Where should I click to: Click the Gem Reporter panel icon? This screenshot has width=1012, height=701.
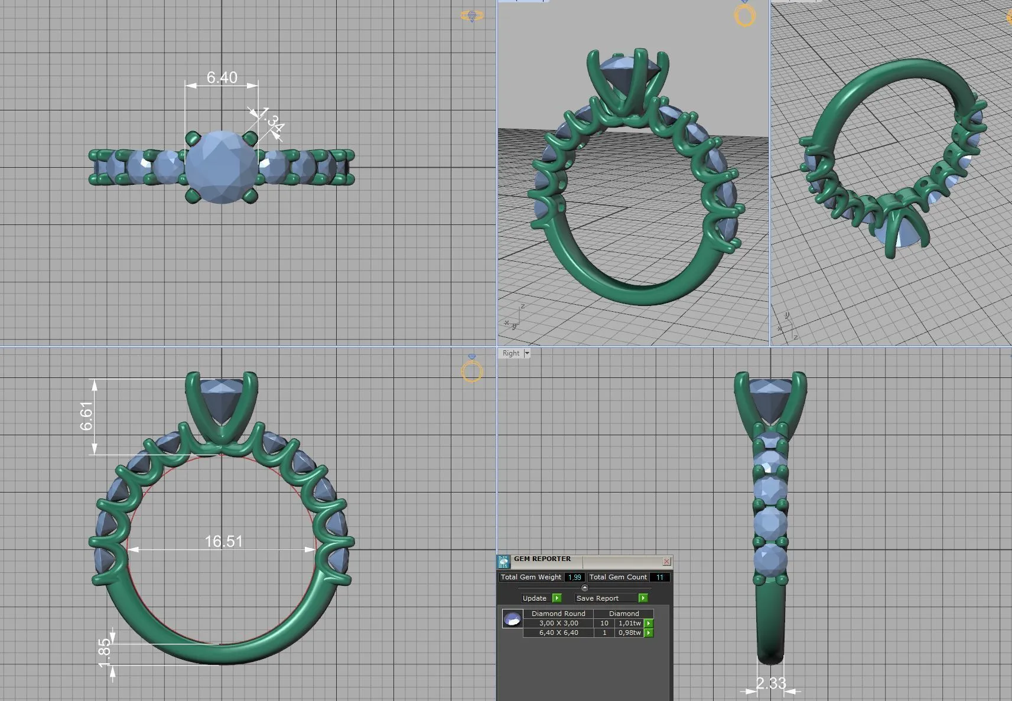pos(503,562)
